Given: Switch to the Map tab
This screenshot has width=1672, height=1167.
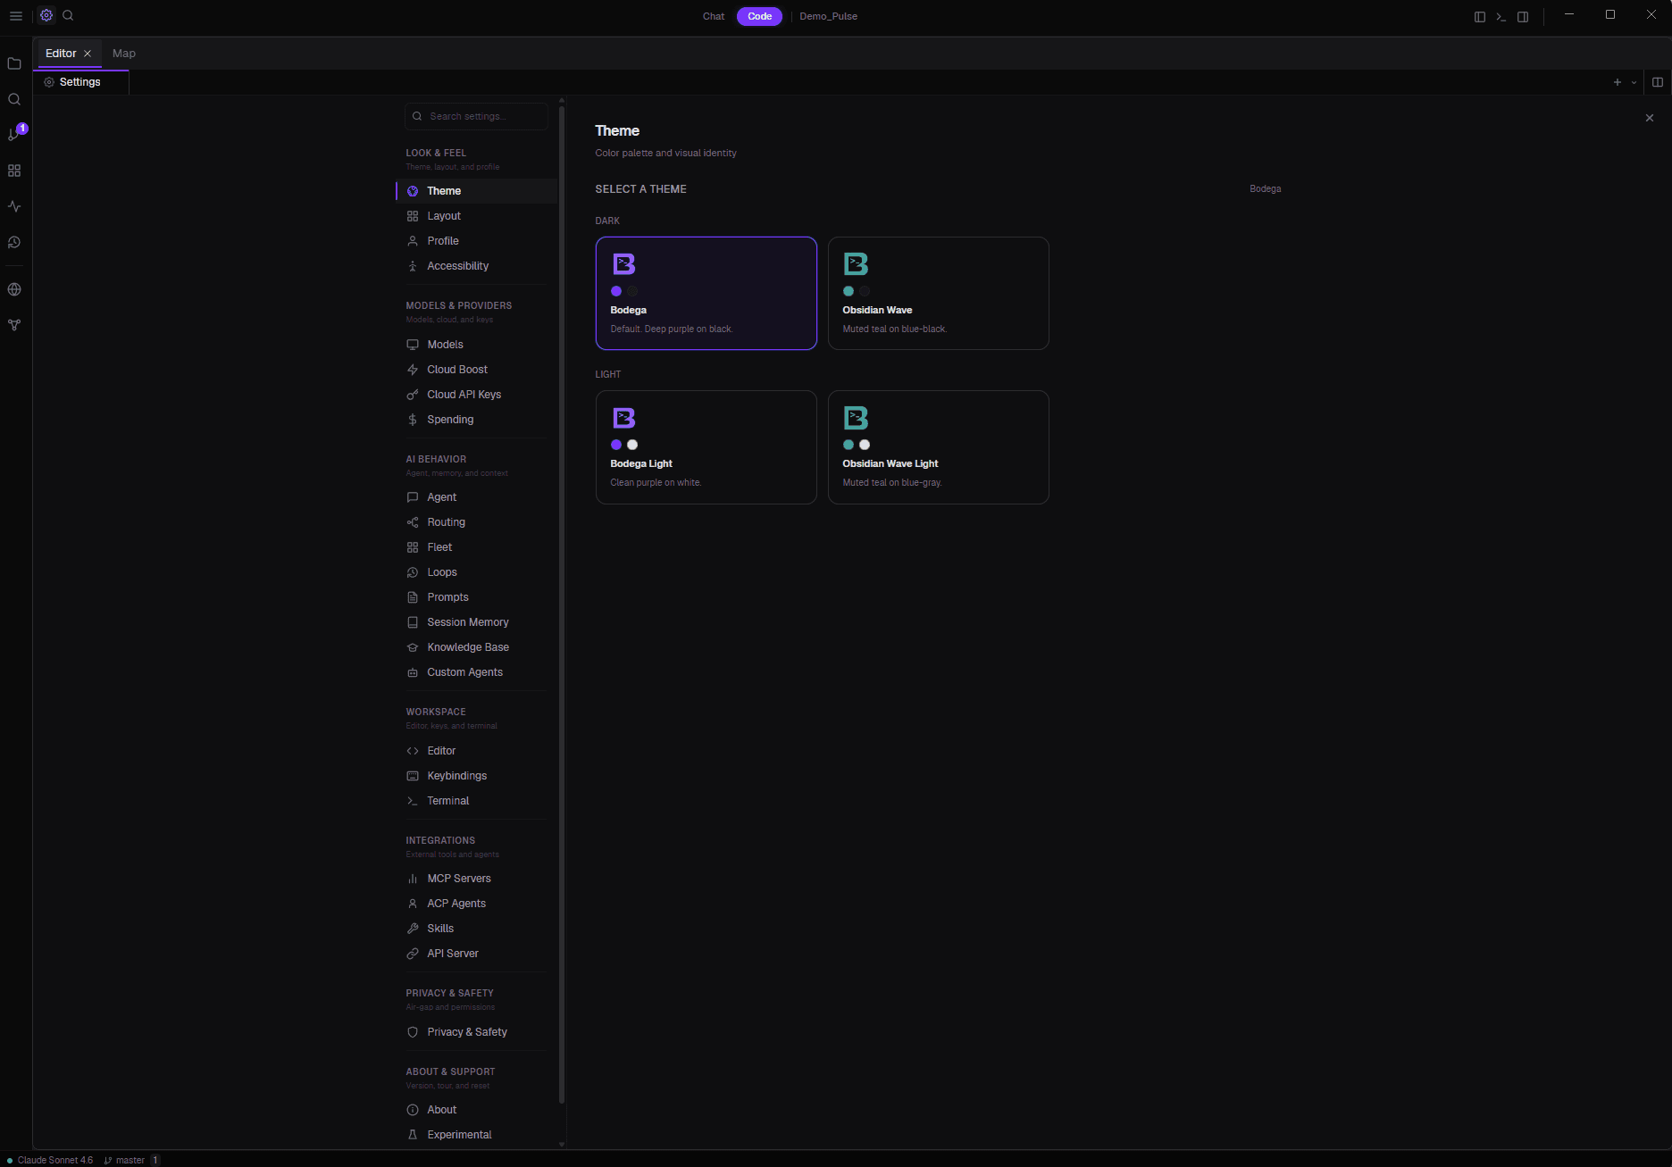Looking at the screenshot, I should click(124, 54).
